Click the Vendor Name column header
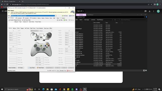This screenshot has height=91, width=162. [x=31, y=22]
